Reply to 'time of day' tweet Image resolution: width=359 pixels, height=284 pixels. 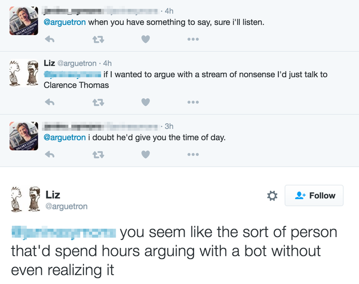(x=50, y=155)
